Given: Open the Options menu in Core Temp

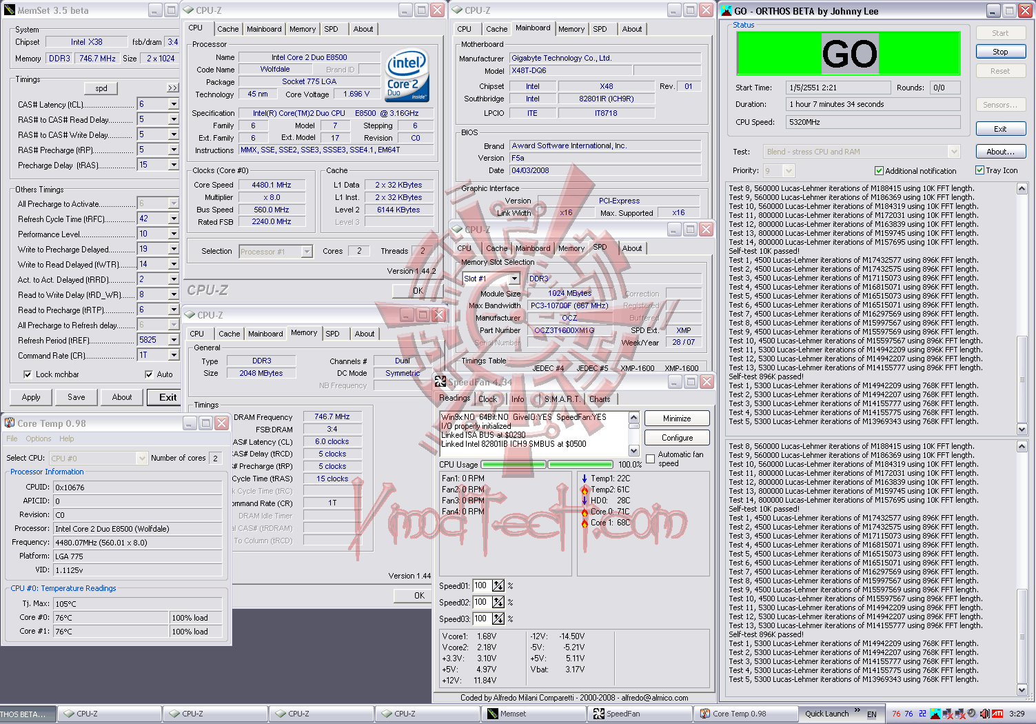Looking at the screenshot, I should tap(39, 439).
